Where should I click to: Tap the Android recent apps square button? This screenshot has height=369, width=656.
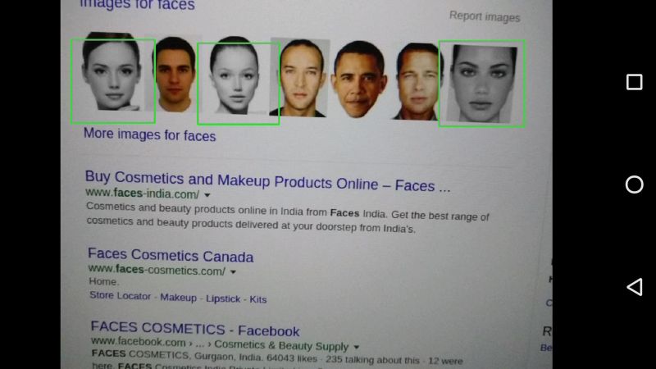click(634, 82)
